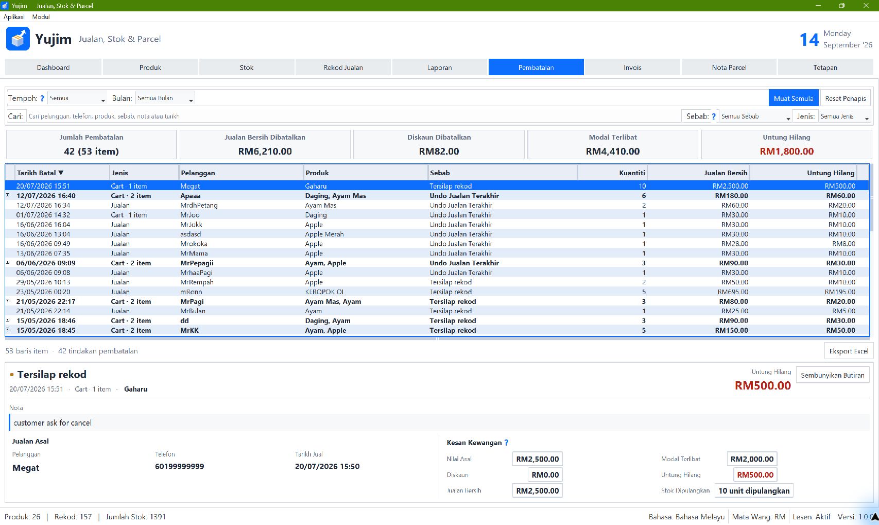
Task: Switch to the Invois tab
Action: point(632,67)
